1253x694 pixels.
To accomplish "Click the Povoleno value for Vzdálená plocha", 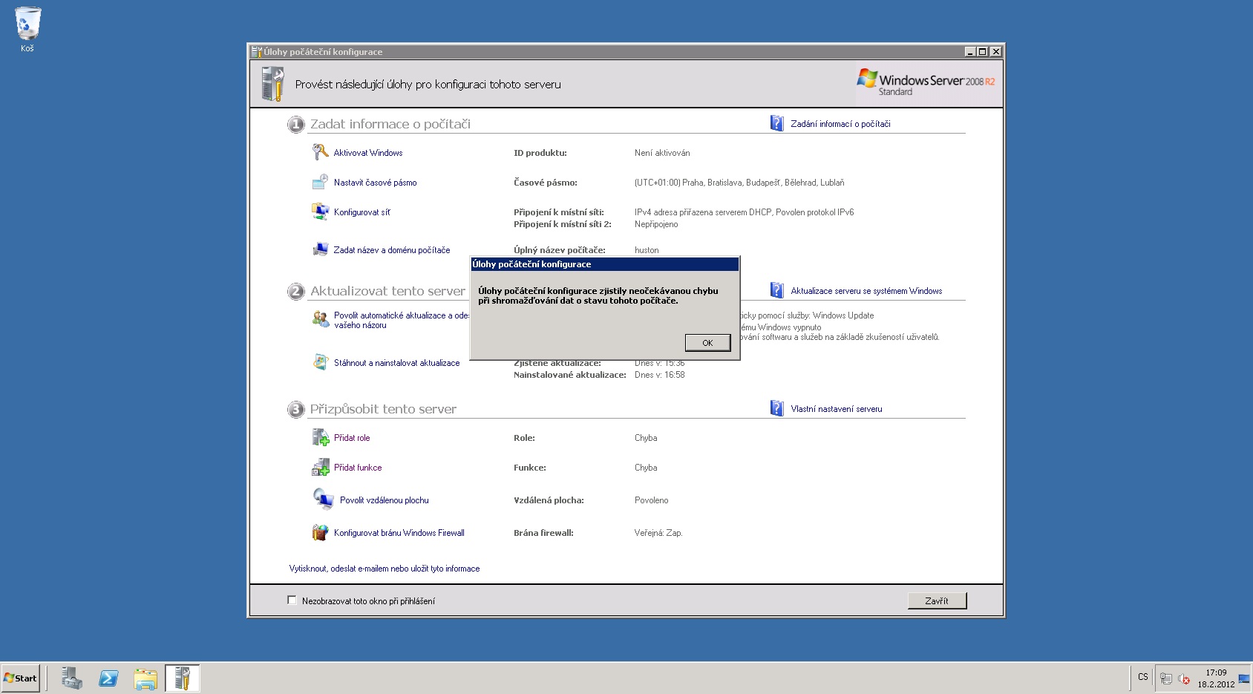I will point(652,500).
